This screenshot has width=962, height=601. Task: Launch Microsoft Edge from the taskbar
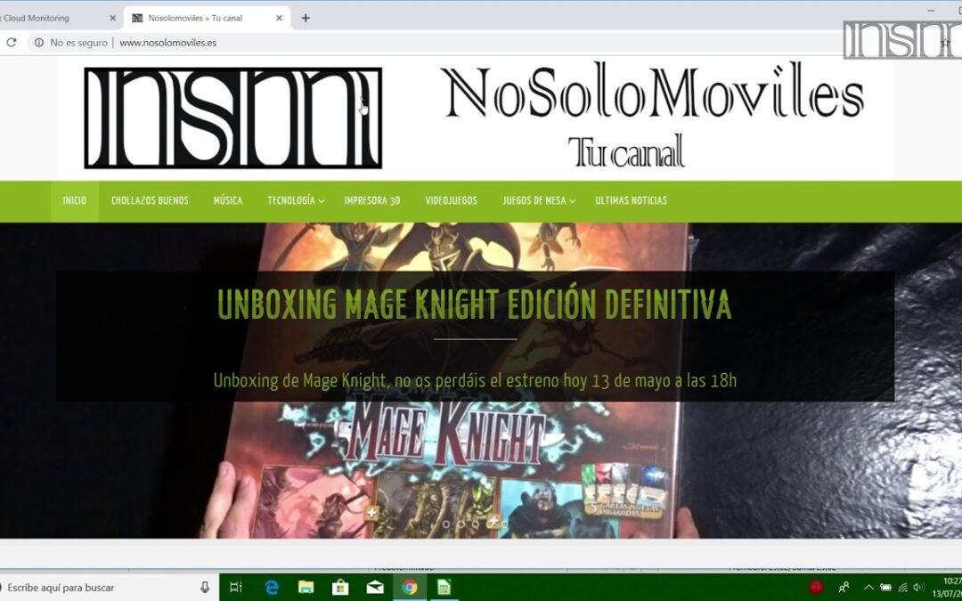(x=271, y=588)
